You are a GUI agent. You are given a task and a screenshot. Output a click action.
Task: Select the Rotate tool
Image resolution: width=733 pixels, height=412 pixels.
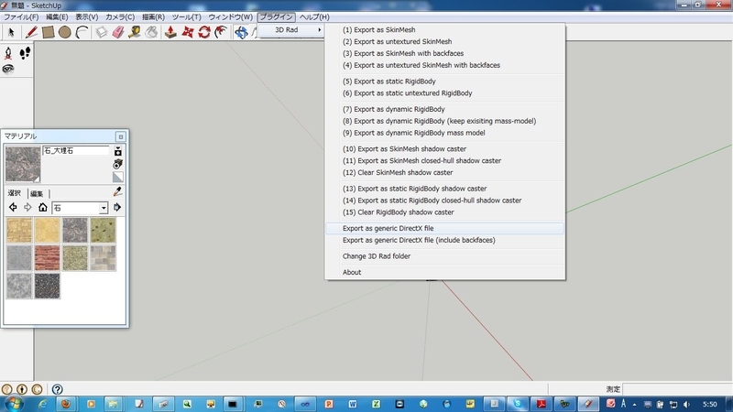pos(204,32)
